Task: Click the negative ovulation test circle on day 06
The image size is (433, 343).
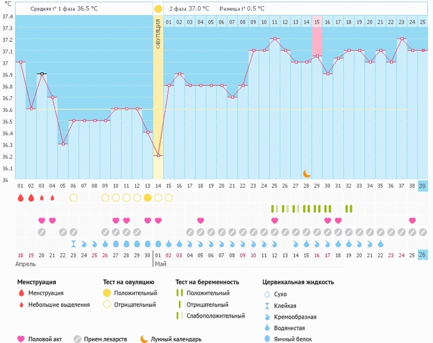Action: 73,197
